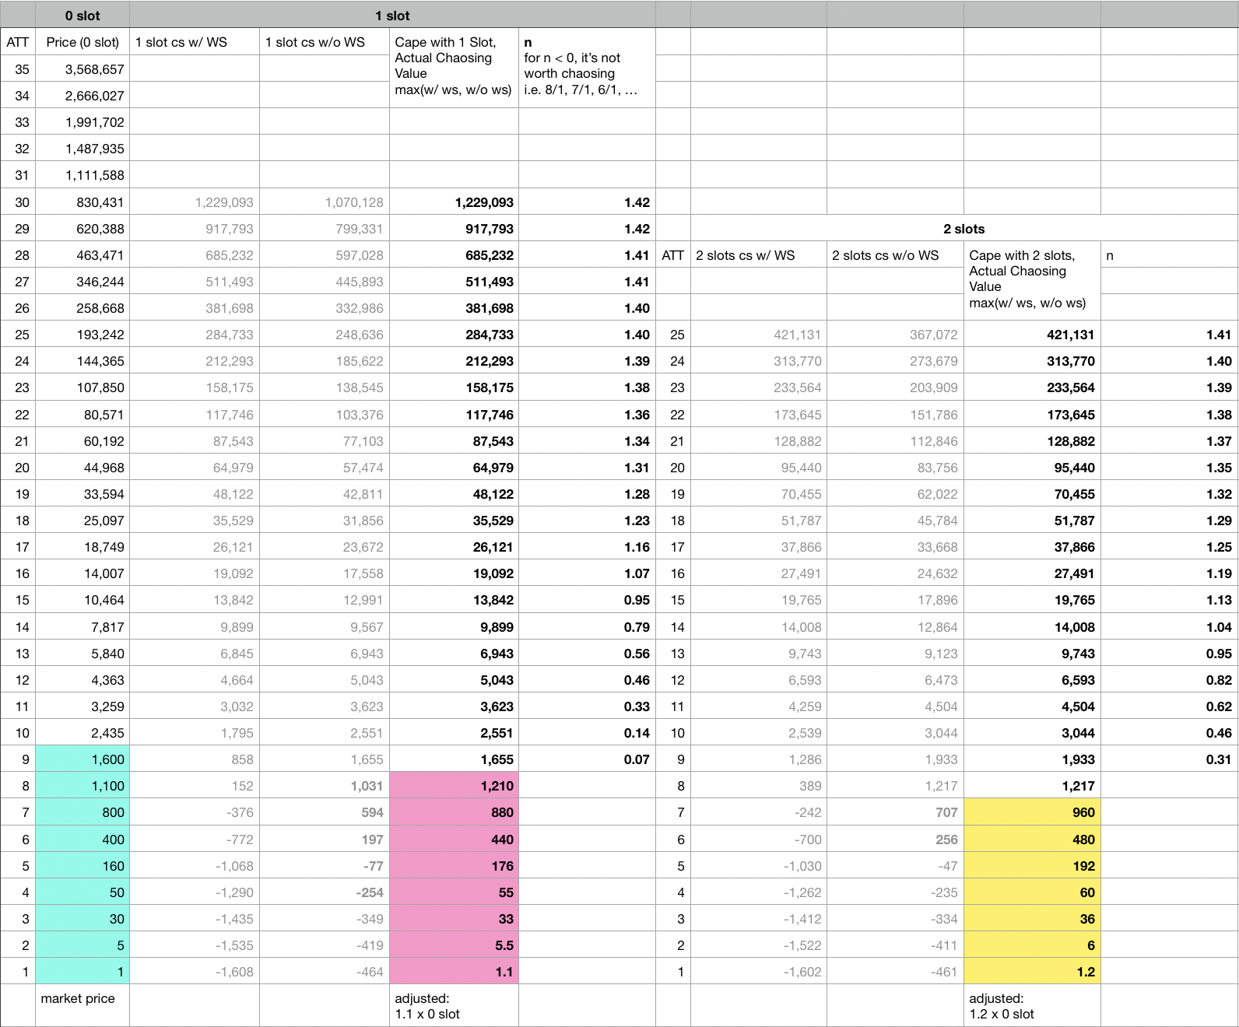Select price cell 18,749

[x=82, y=547]
